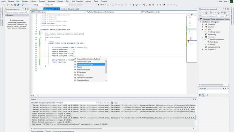Click the signed-in account avatar icon
The height and width of the screenshot is (132, 234).
tap(231, 1)
